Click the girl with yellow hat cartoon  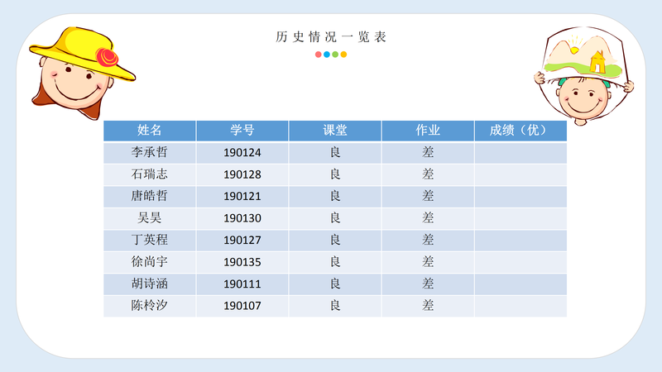click(x=82, y=73)
